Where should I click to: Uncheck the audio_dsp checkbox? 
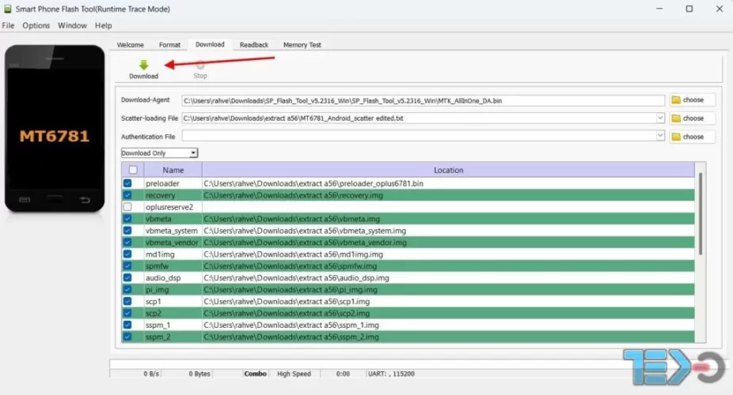(127, 277)
